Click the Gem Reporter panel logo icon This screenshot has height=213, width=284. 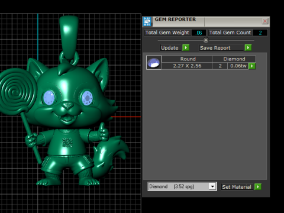coord(147,21)
